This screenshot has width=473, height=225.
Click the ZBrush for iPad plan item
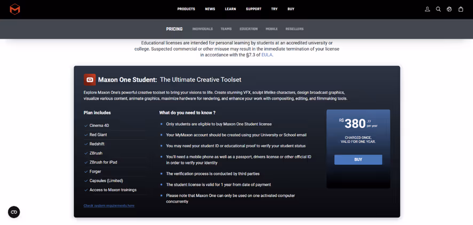click(103, 162)
